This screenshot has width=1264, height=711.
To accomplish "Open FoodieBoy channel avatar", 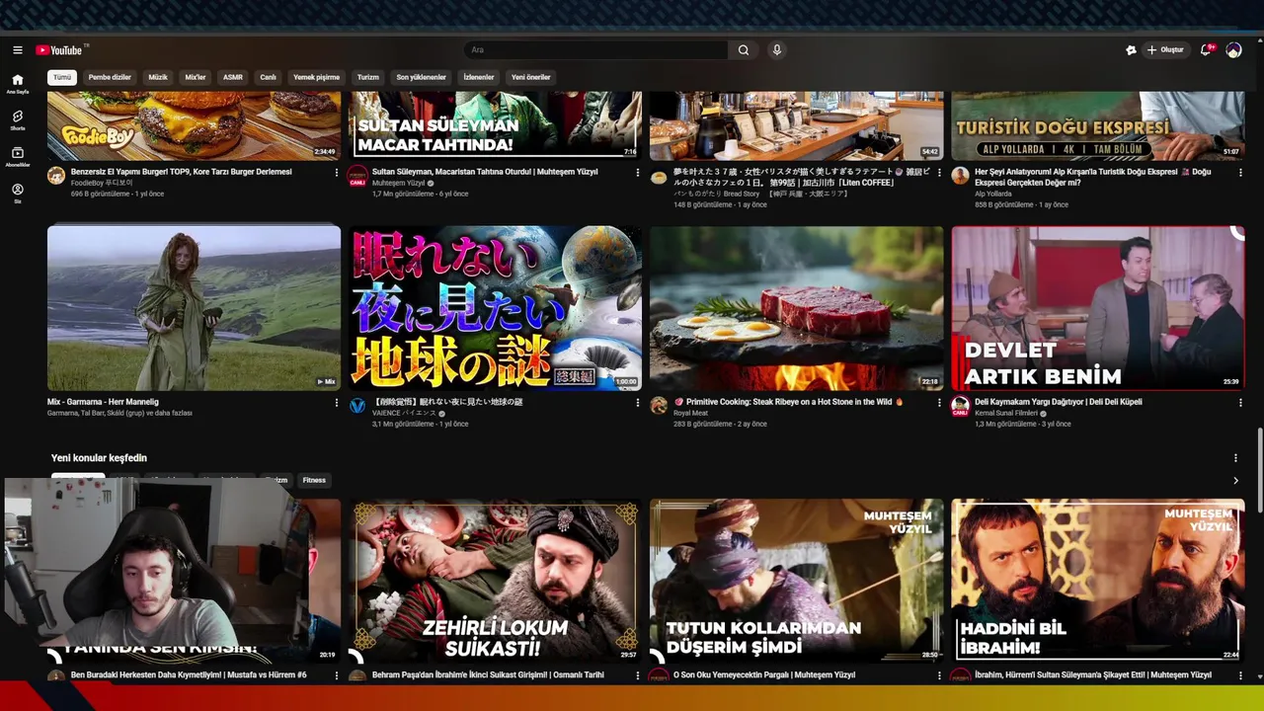I will pyautogui.click(x=56, y=176).
